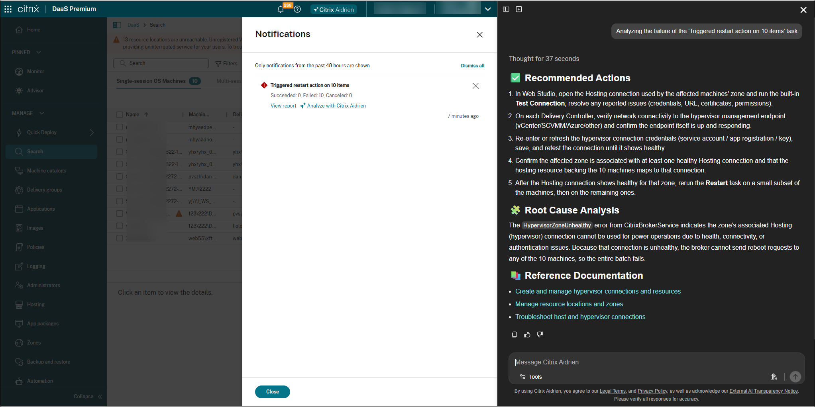Open Filters in the search toolbar
815x407 pixels.
226,64
